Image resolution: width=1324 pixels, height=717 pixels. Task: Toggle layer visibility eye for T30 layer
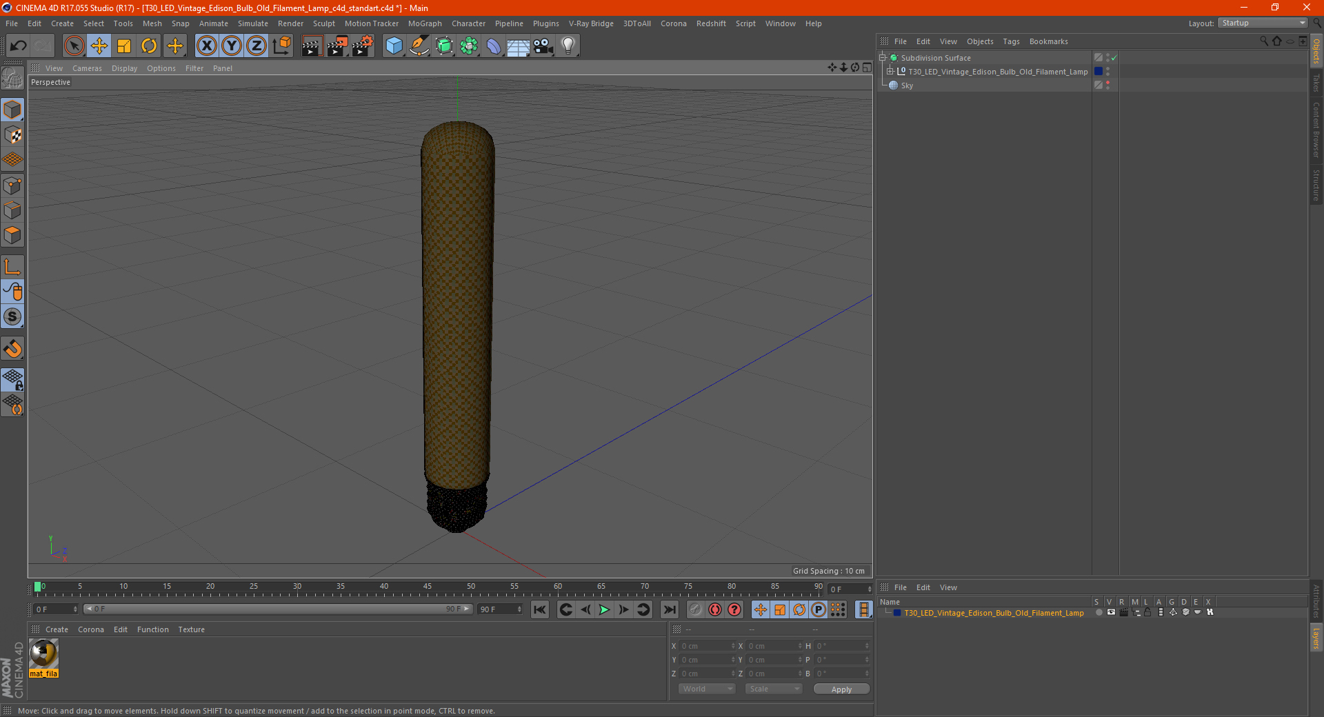(1111, 612)
